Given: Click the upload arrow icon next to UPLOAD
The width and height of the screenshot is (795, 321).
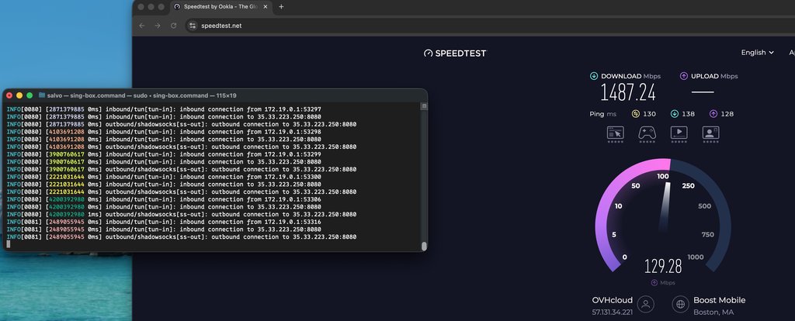Looking at the screenshot, I should coord(683,76).
